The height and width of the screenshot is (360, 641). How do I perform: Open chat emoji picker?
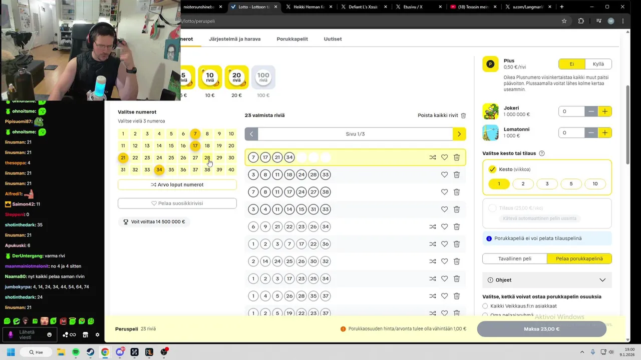click(49, 334)
